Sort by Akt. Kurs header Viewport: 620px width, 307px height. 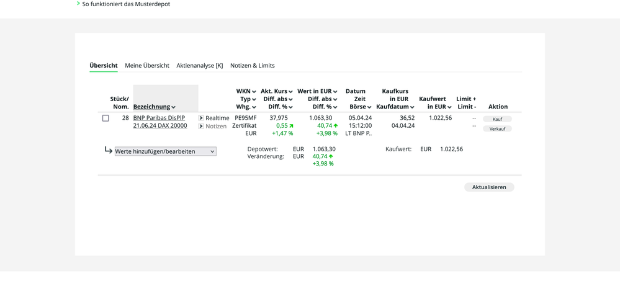coord(276,91)
